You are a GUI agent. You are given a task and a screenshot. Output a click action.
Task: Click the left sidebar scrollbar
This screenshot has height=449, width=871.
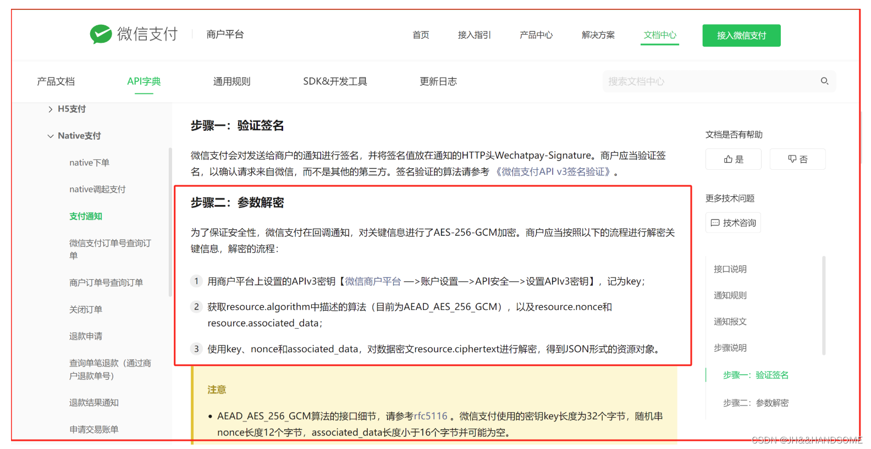170,223
